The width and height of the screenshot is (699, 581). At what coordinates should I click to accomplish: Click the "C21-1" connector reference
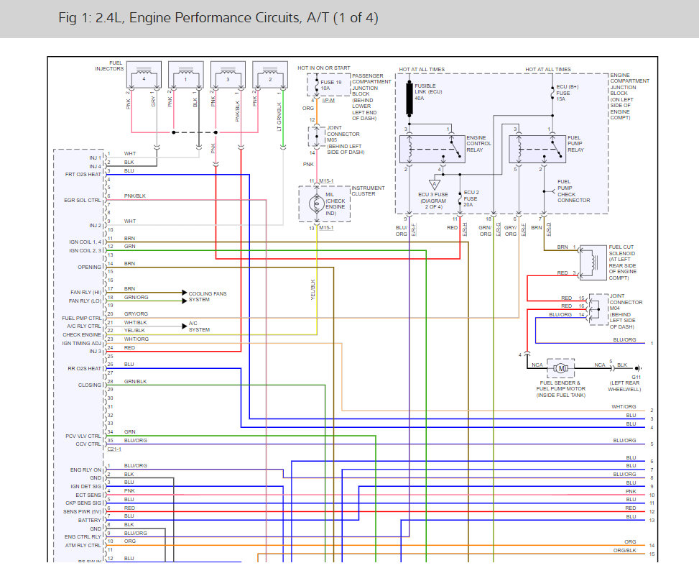tap(114, 449)
